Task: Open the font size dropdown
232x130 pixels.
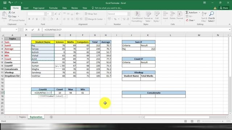Action: [52, 14]
